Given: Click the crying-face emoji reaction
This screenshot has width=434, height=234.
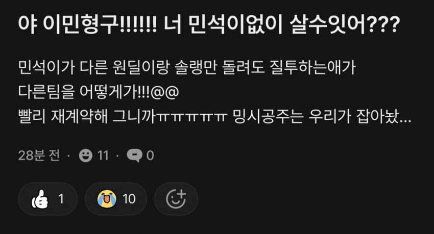Looking at the screenshot, I should (107, 199).
